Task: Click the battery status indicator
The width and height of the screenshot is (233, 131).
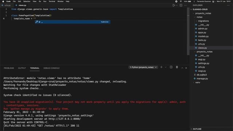Action: tap(187, 1)
